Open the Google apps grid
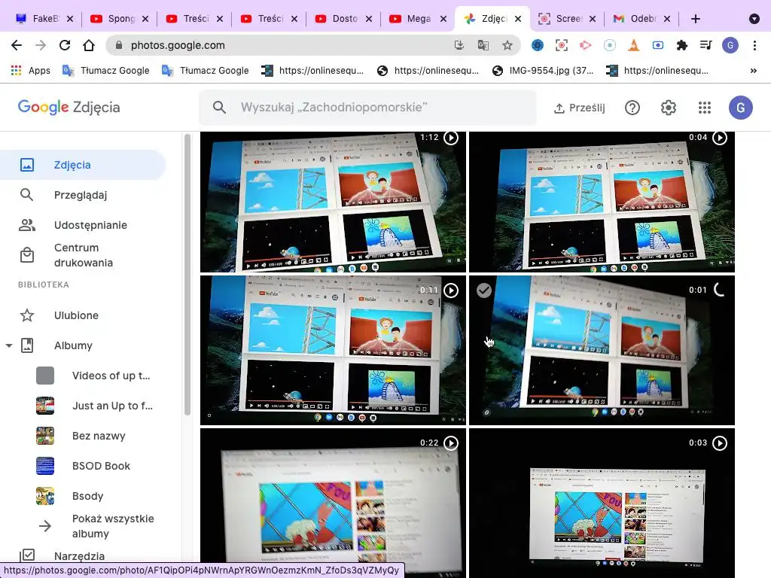 click(705, 107)
